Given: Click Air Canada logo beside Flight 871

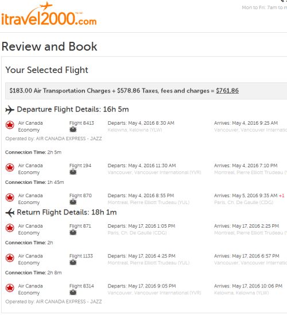Looking at the screenshot, I should pyautogui.click(x=10, y=228).
